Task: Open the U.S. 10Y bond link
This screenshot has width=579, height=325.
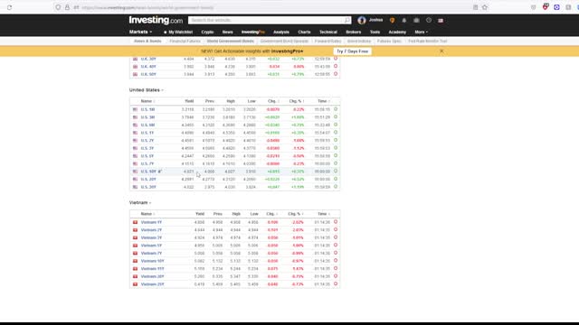Action: point(149,172)
